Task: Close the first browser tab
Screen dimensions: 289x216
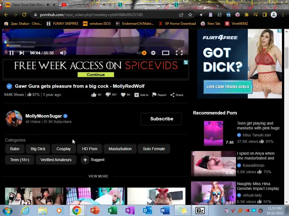Action: coord(54,5)
